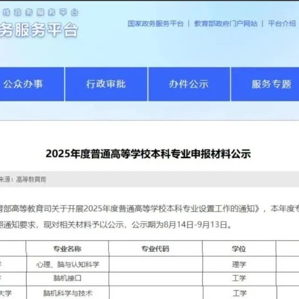Select the 心理、脑与认知科学 table cell

68,264
